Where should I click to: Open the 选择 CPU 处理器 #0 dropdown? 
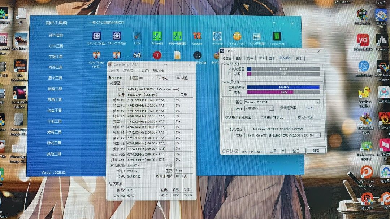140,78
